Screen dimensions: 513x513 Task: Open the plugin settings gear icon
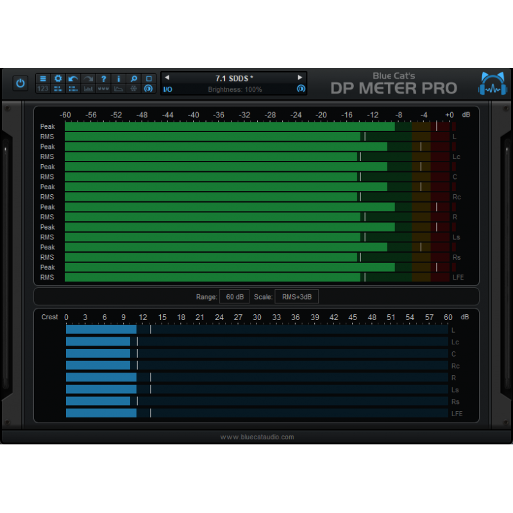(58, 78)
